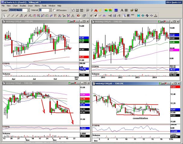Image resolution: width=183 pixels, height=144 pixels.
Task: Open system menu icon of weekly chart window
Action: click(4, 21)
